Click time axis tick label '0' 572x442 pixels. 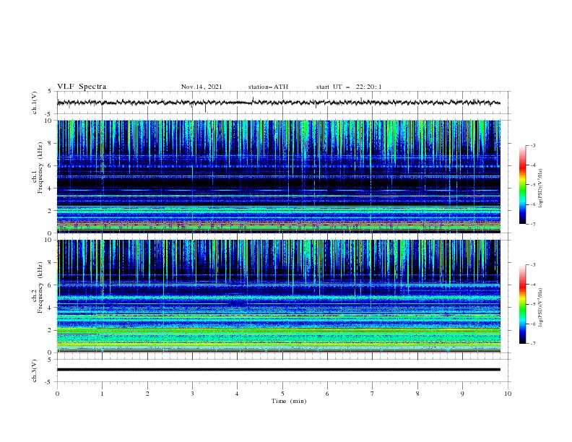coord(57,394)
